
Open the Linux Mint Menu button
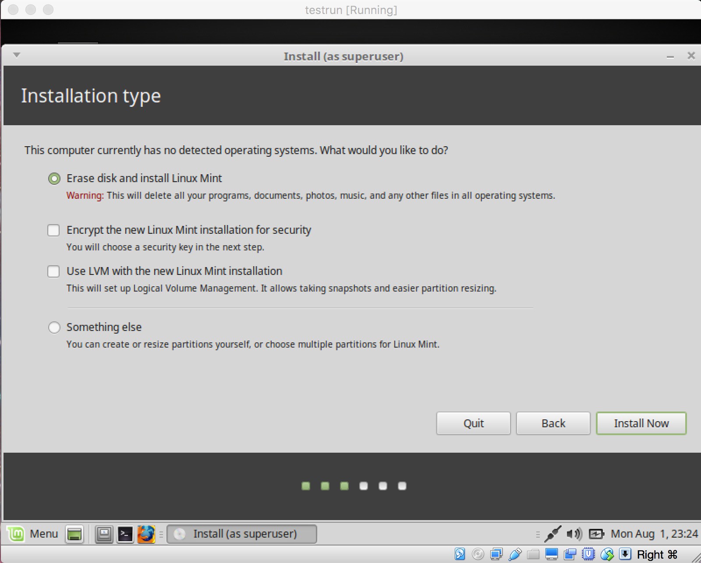[33, 534]
